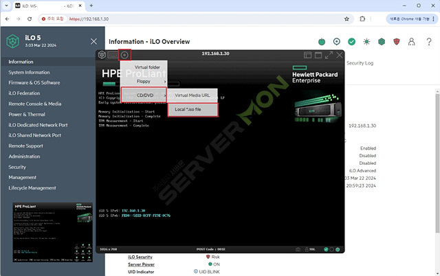The width and height of the screenshot is (440, 276).
Task: Open Administration in sidebar
Action: tap(24, 157)
